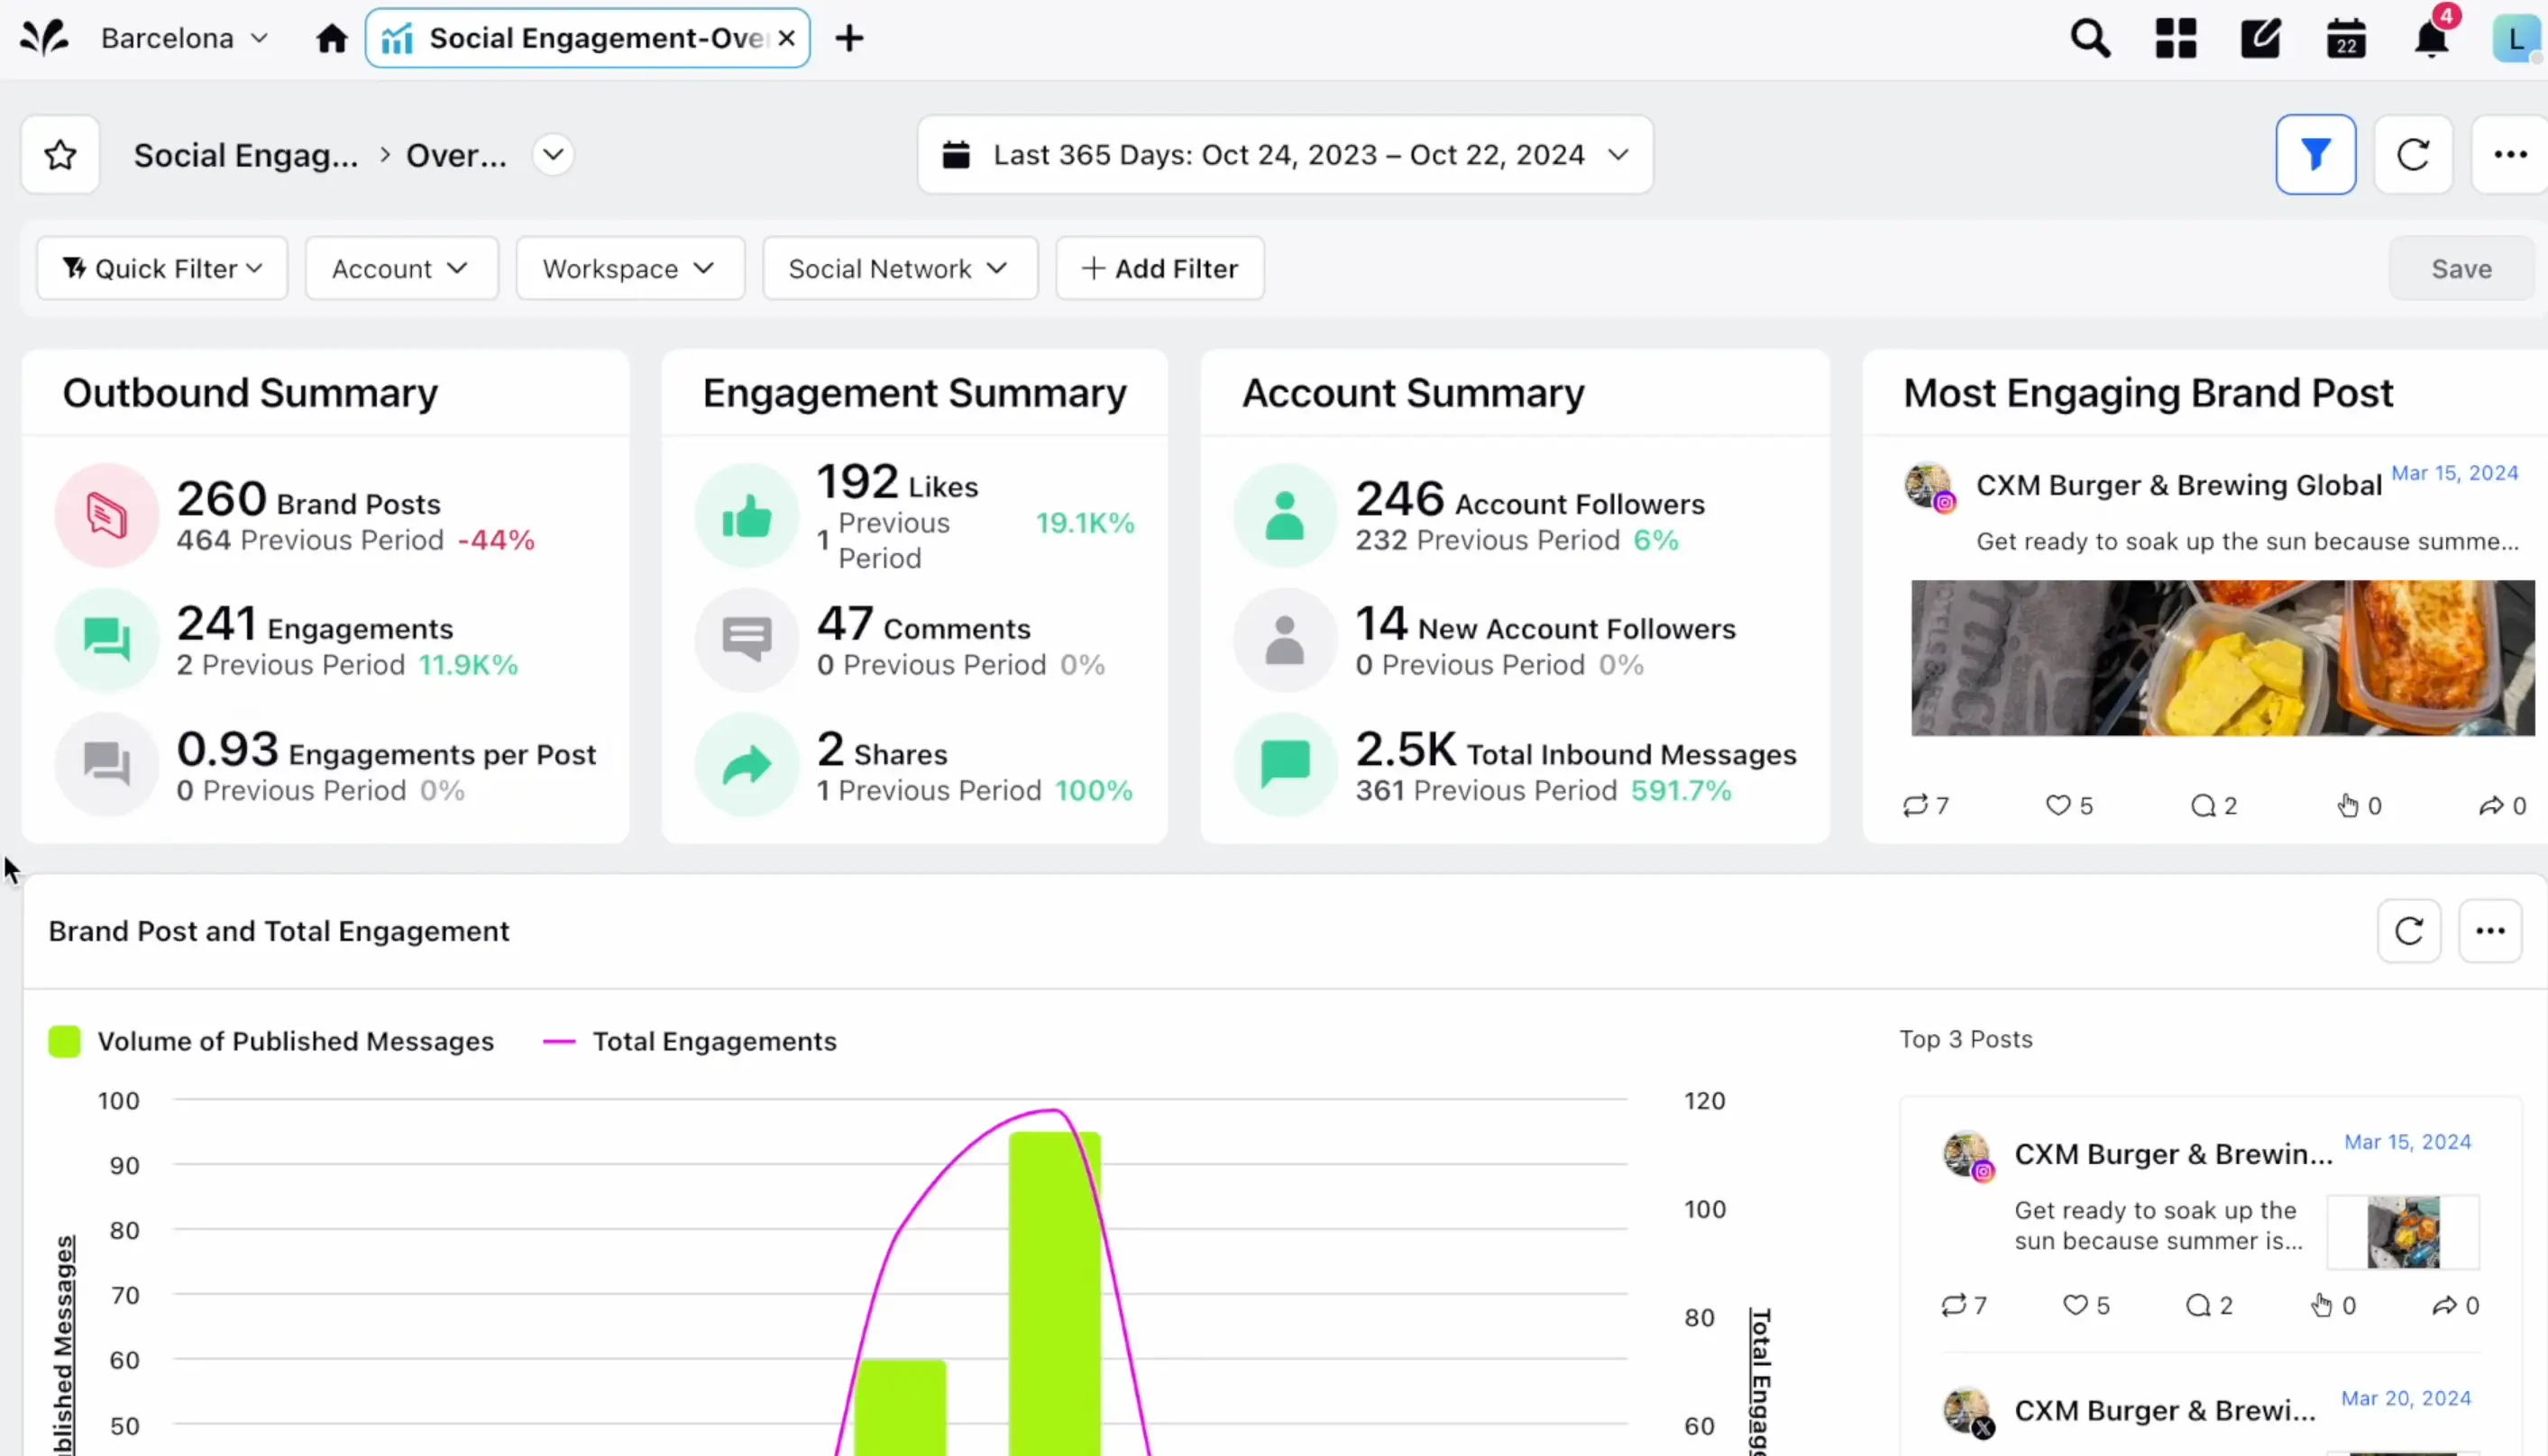
Task: Open a new tab with plus button
Action: click(848, 39)
